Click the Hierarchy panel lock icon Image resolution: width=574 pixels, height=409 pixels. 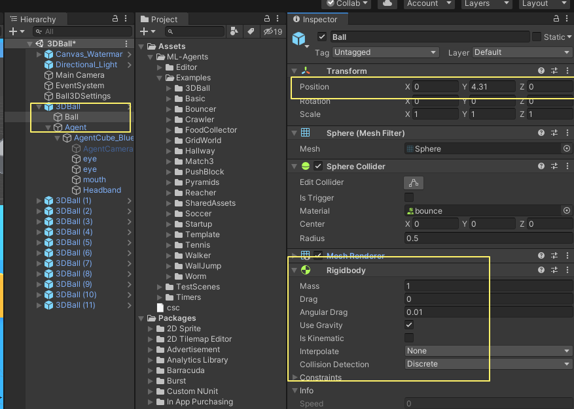click(115, 18)
